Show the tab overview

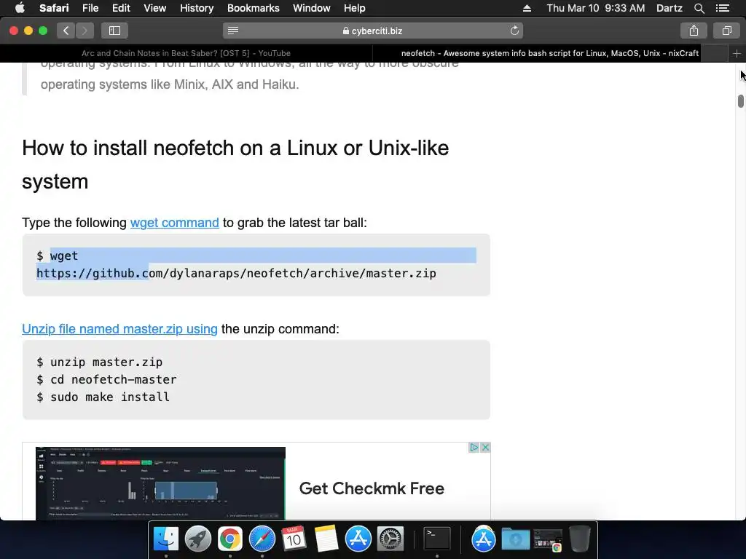click(726, 31)
